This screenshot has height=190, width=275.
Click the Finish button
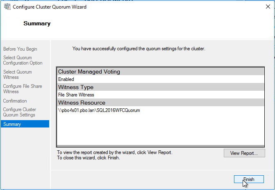(x=249, y=179)
